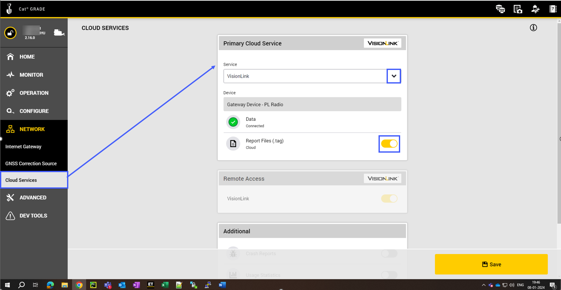Screen dimensions: 561x290
Task: Open the Internet Gateway submenu item
Action: pyautogui.click(x=23, y=147)
